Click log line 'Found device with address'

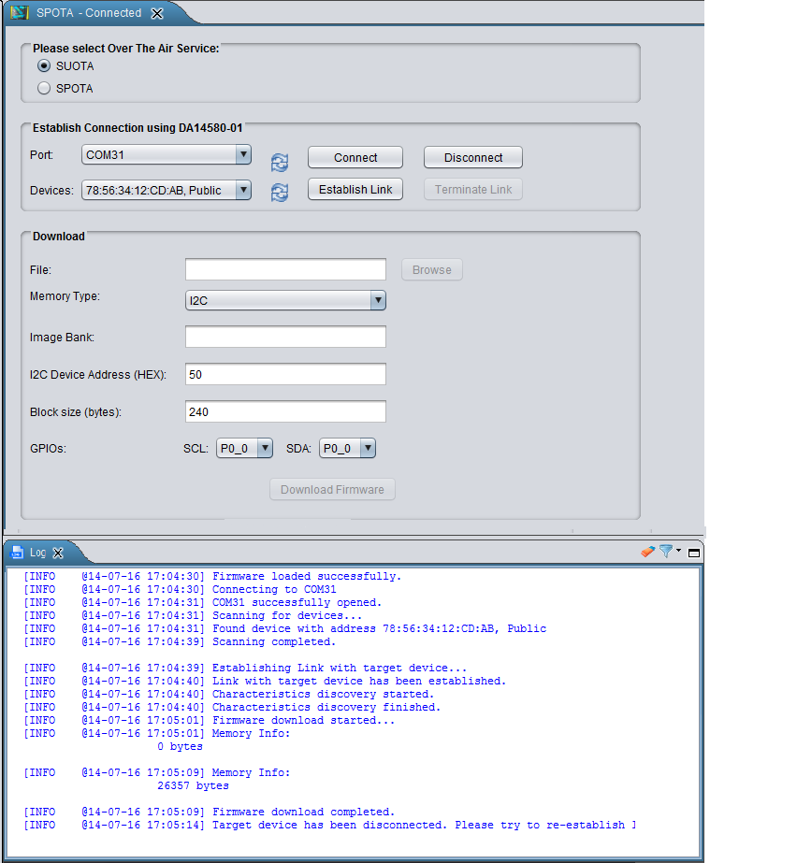click(x=380, y=628)
